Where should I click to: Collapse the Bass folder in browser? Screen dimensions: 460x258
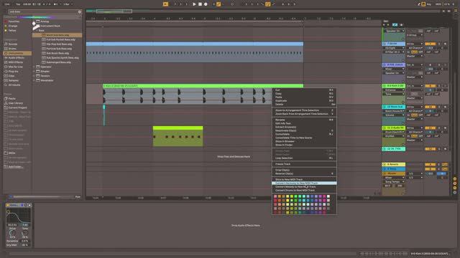(x=37, y=30)
